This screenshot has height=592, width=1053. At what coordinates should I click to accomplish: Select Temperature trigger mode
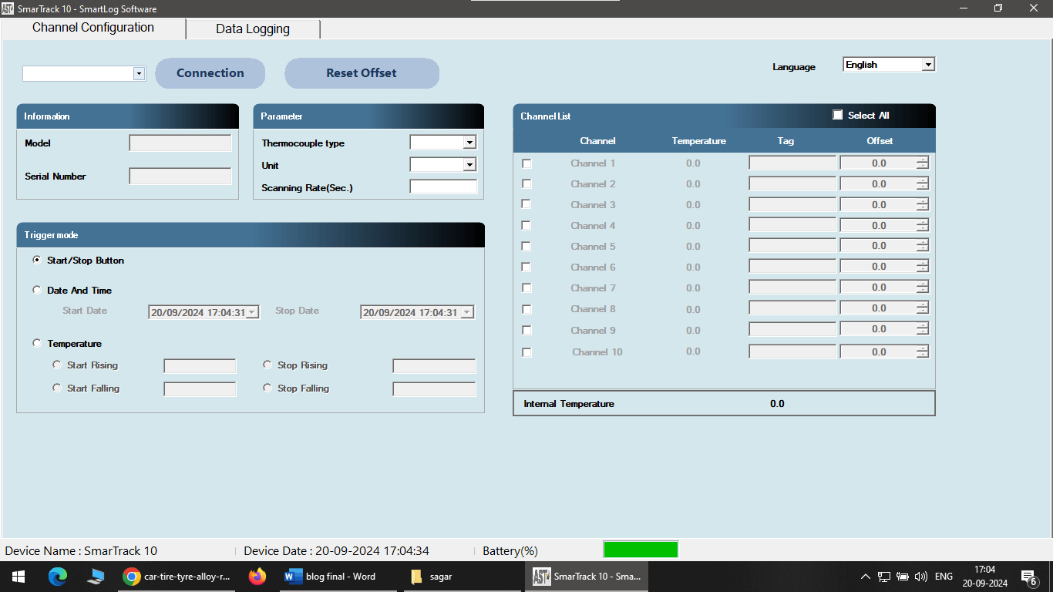37,343
